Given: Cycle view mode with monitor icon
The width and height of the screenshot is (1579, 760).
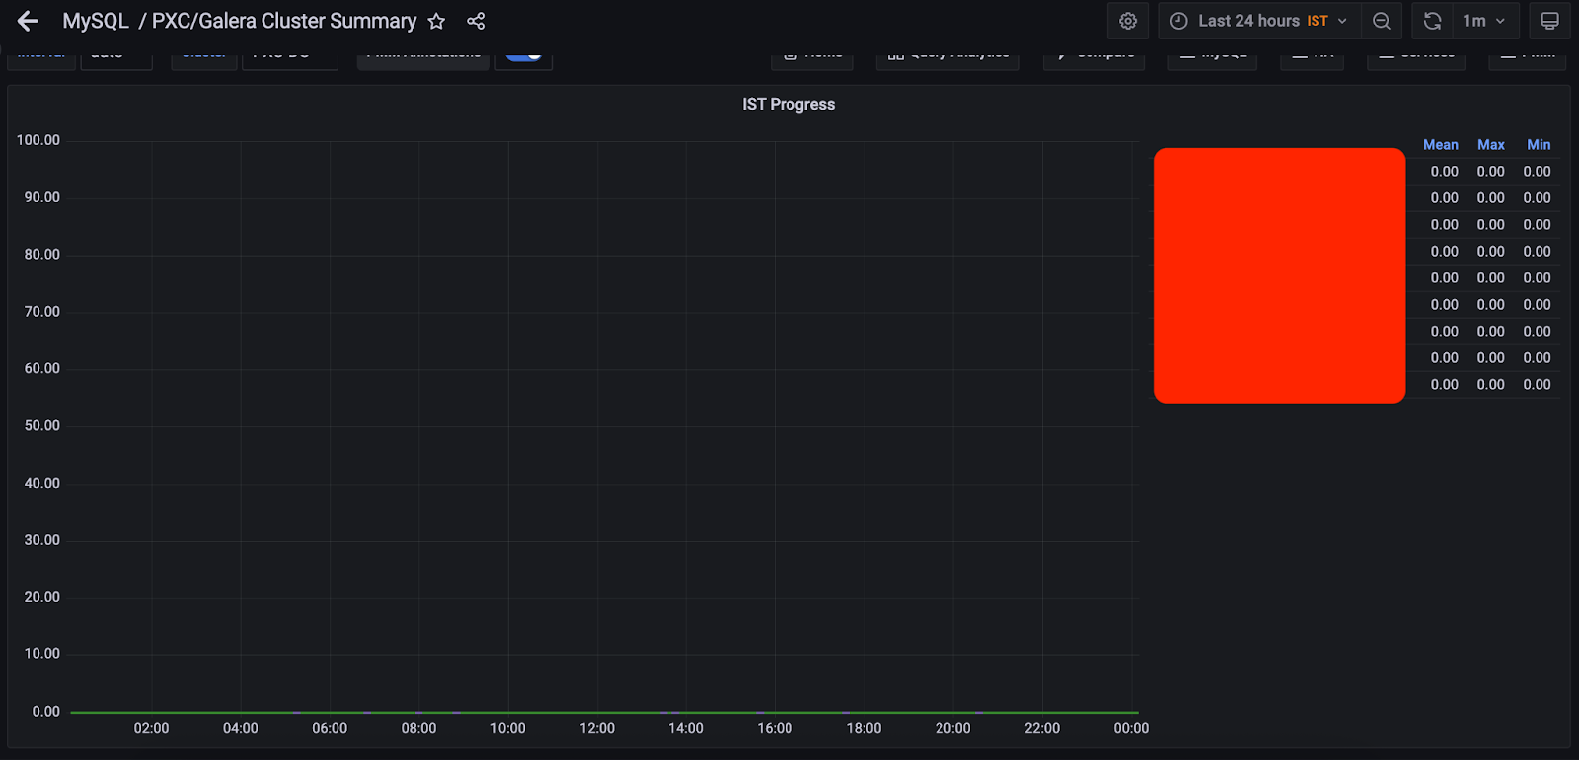Looking at the screenshot, I should pos(1549,21).
